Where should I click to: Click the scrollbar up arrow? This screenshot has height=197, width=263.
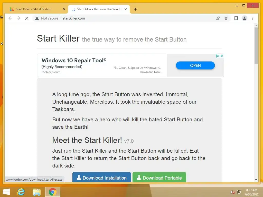256,25
